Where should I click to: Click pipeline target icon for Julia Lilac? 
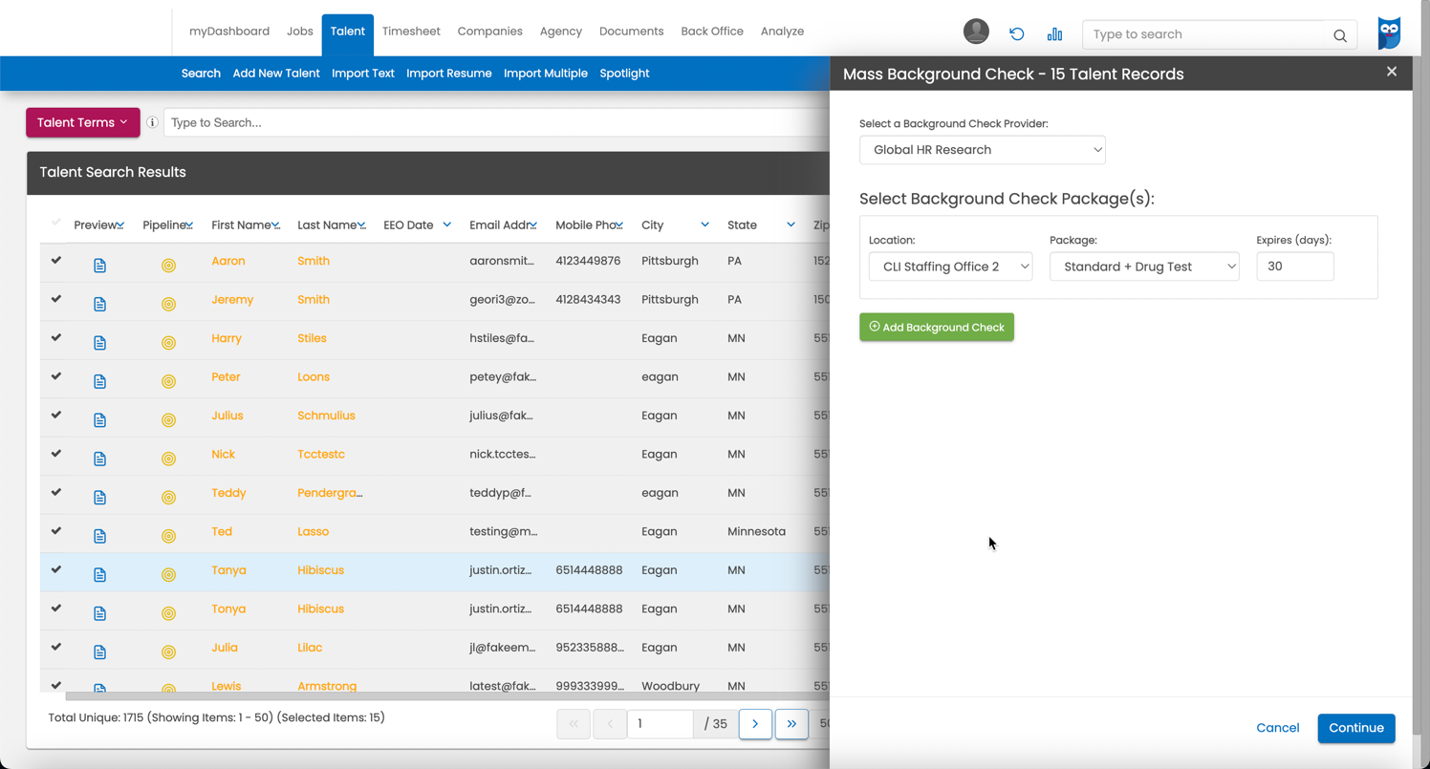[x=168, y=652]
